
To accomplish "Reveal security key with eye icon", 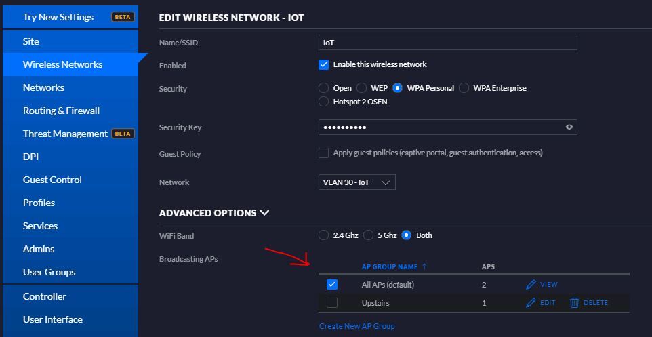I will (x=569, y=127).
